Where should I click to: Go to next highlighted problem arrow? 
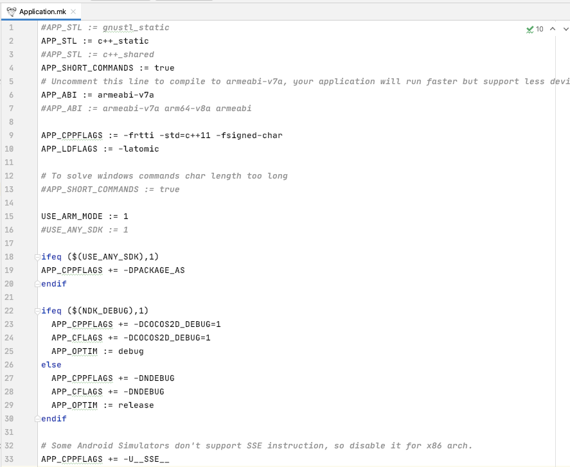tap(566, 29)
